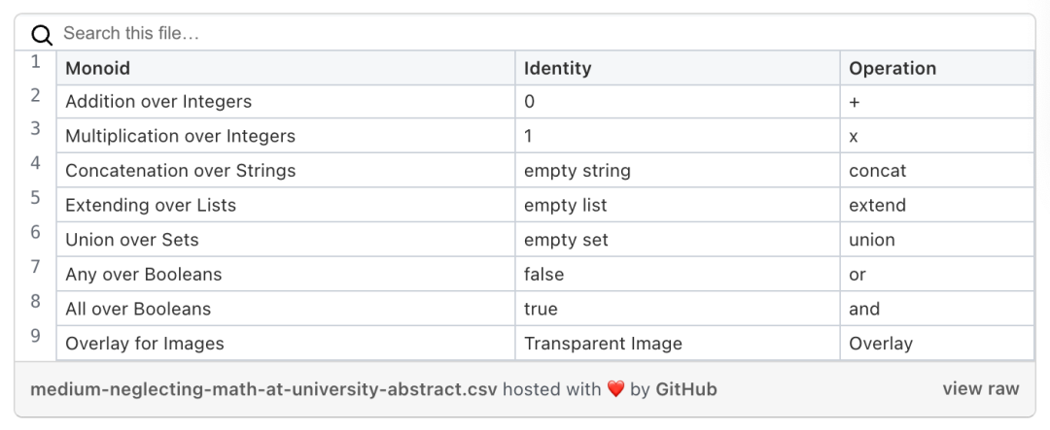Click line number 5
Image resolution: width=1050 pixels, height=430 pixels.
click(36, 198)
